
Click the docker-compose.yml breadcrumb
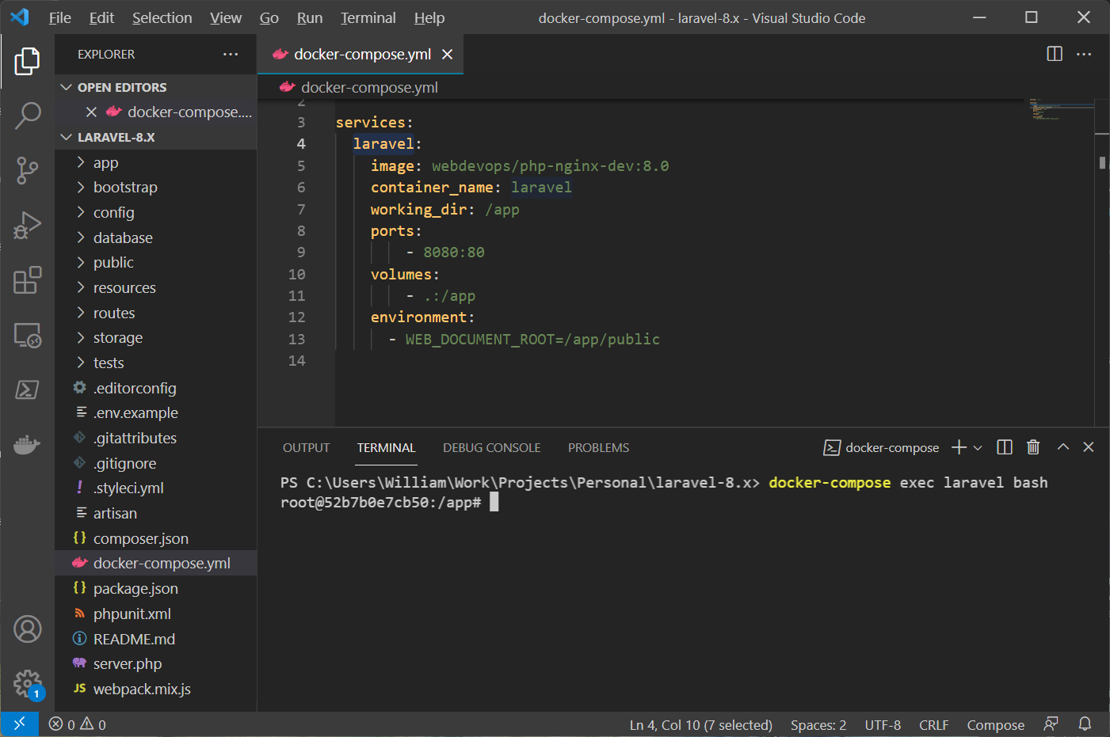tap(359, 87)
